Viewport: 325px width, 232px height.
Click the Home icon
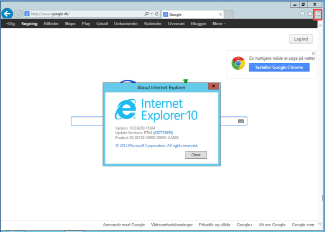(x=302, y=14)
